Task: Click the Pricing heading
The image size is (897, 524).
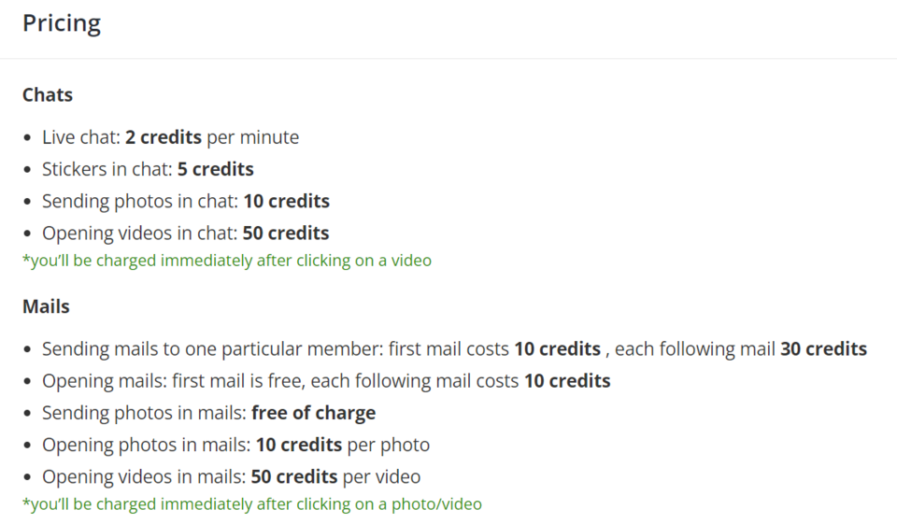Action: pos(62,23)
